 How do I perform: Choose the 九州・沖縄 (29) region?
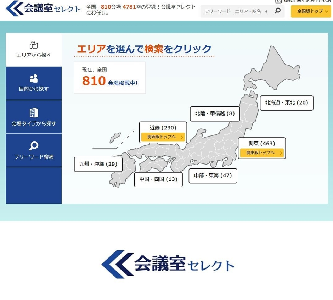[98, 164]
